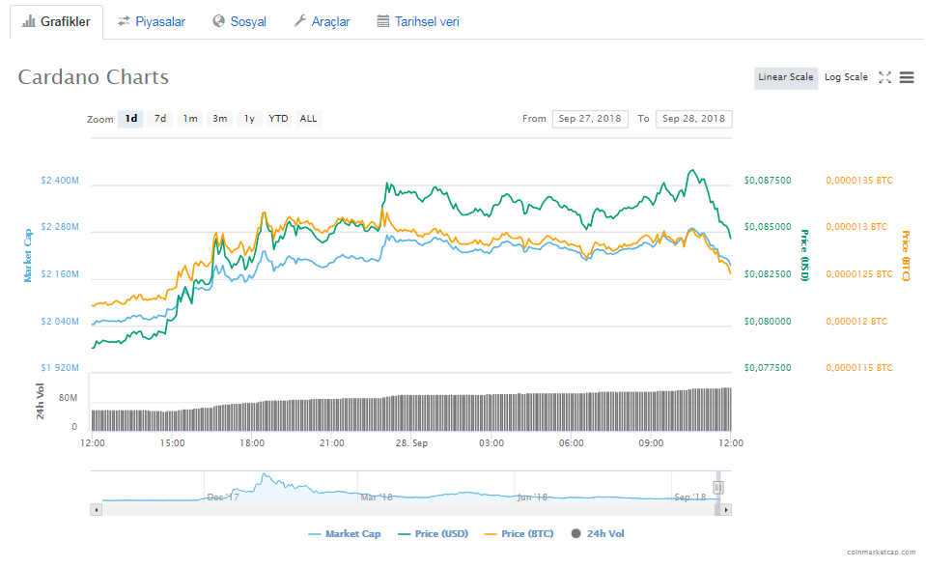Switch to the Piyasalar tab

click(152, 22)
